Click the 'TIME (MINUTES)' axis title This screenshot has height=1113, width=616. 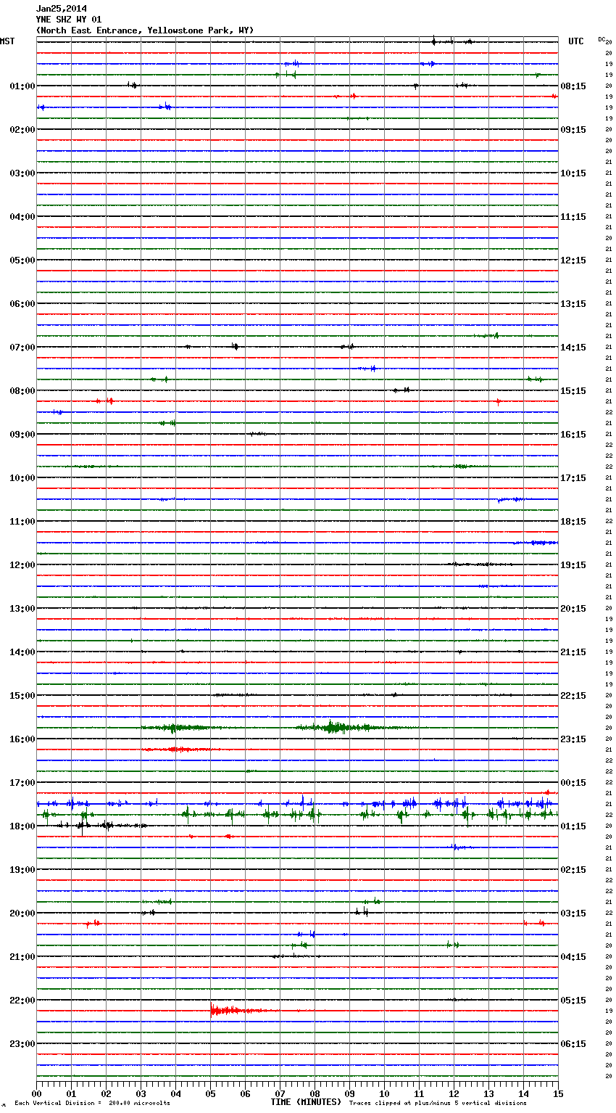pyautogui.click(x=306, y=1102)
